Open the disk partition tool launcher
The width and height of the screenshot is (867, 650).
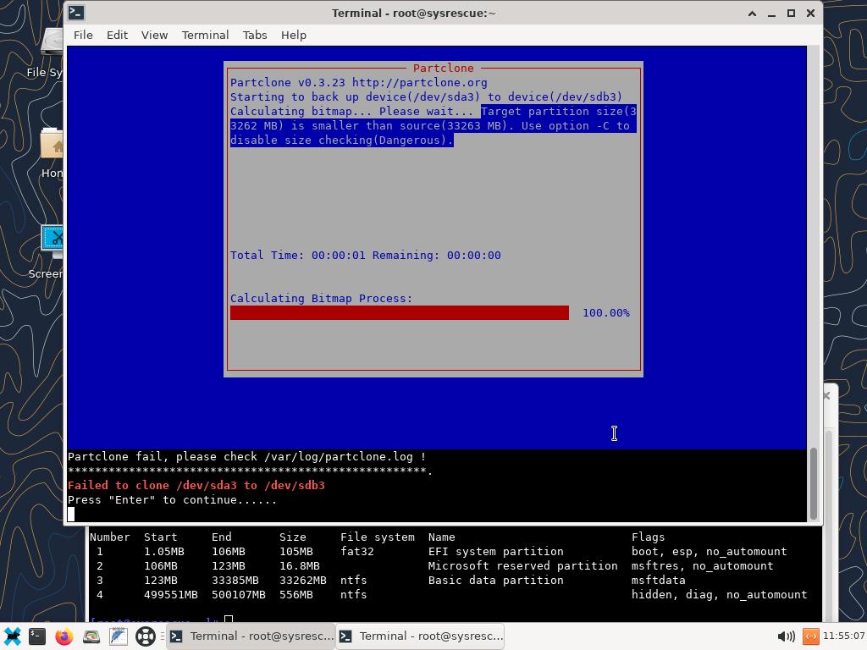pyautogui.click(x=91, y=636)
